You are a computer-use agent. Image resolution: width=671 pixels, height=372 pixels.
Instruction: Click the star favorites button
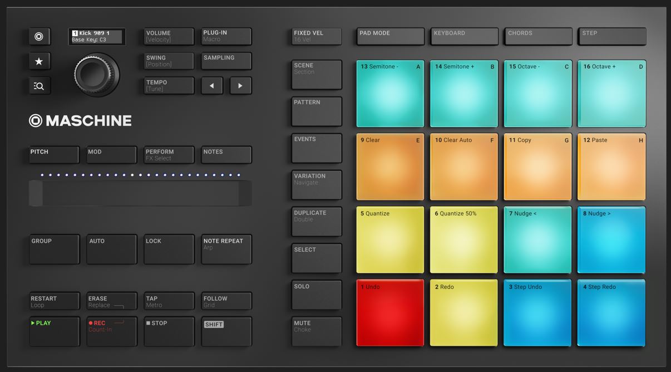39,61
